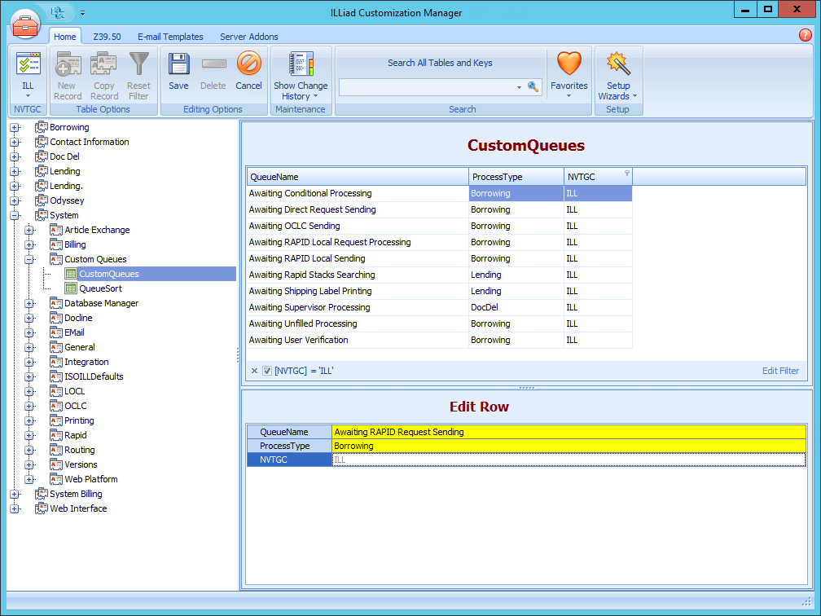
Task: Click the help question mark button
Action: click(x=806, y=36)
